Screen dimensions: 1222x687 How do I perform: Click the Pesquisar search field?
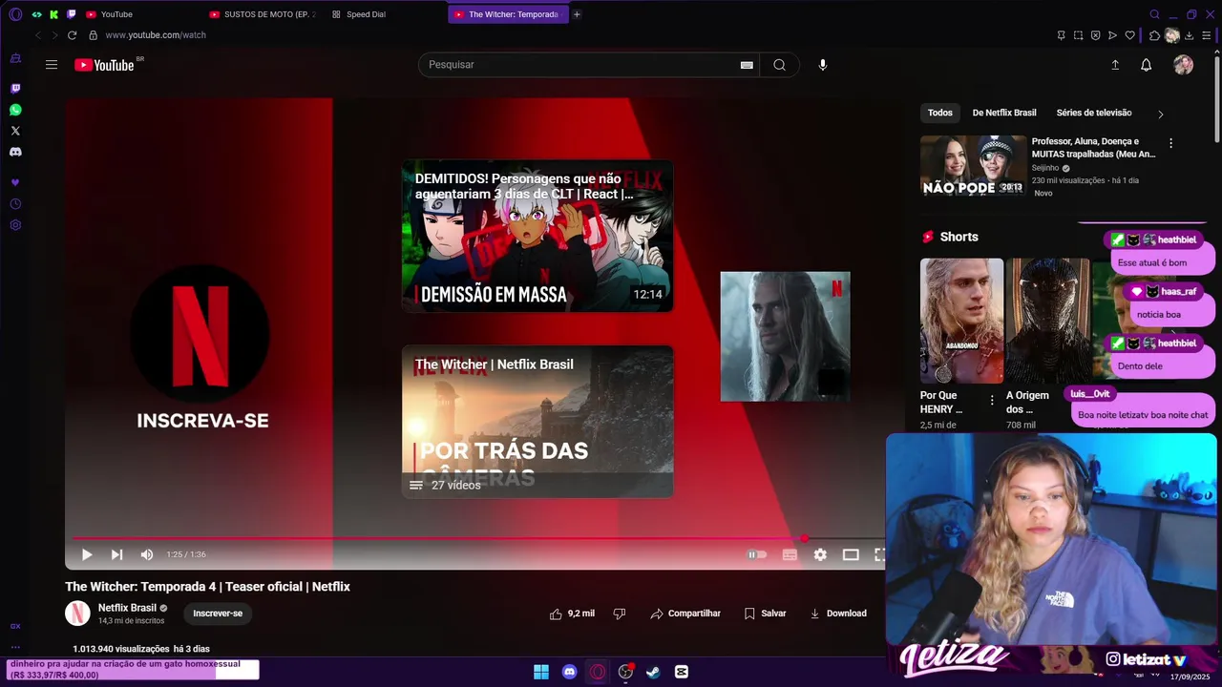point(580,65)
